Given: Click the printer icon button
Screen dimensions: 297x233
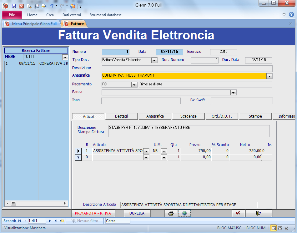Looking at the screenshot, I should click(171, 213).
